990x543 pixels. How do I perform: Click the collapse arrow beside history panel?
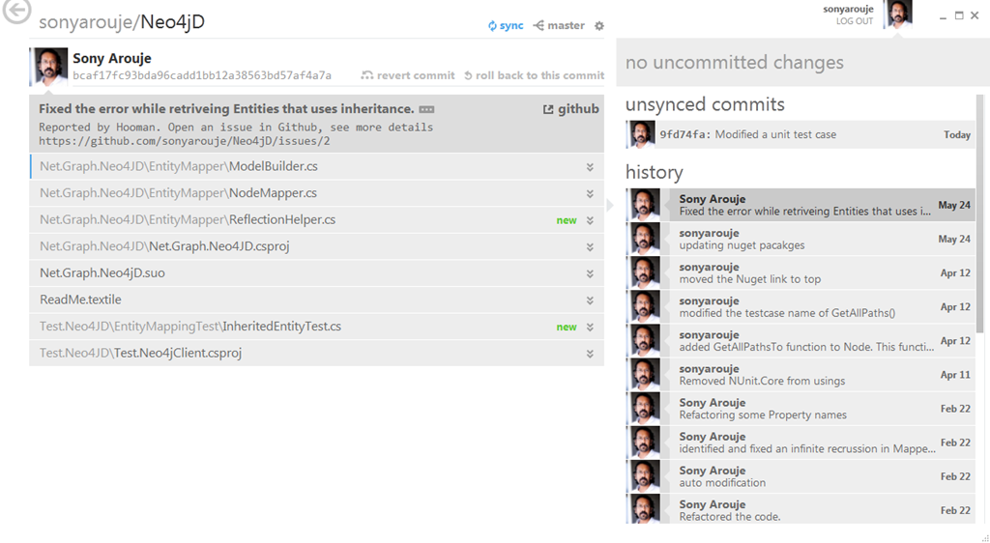(610, 205)
